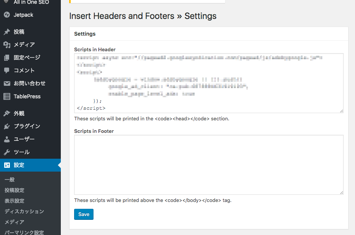Click the plug icon beside プラグイン
355x235 pixels.
[7, 126]
